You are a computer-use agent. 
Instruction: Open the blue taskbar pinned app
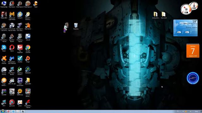tap(13, 111)
